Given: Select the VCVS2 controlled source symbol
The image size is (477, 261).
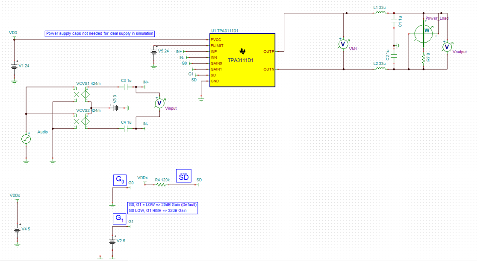Looking at the screenshot, I should (82, 122).
